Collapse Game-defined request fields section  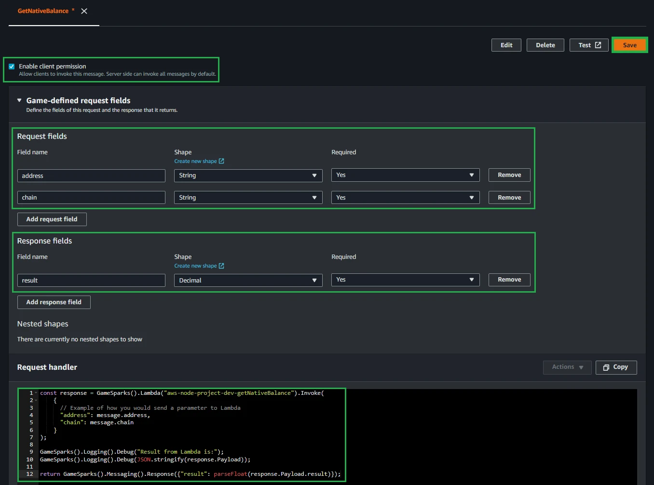19,100
